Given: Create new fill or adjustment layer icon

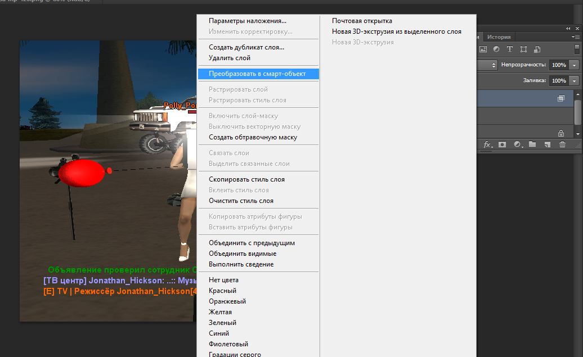Looking at the screenshot, I should [x=518, y=144].
